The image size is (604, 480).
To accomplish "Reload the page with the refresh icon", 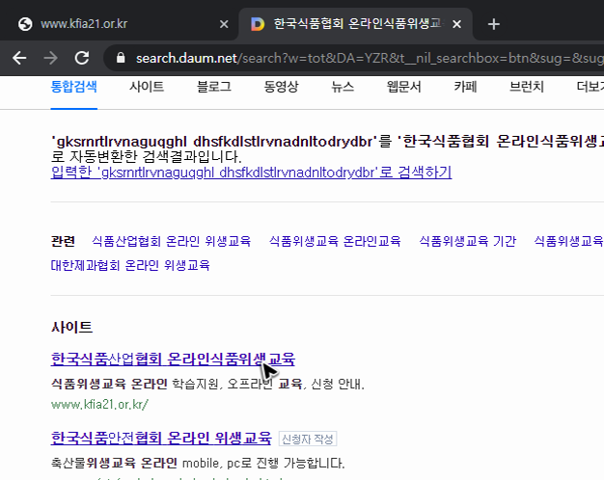I will coord(82,58).
